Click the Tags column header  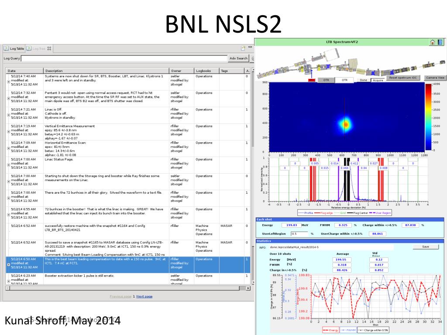click(x=231, y=71)
